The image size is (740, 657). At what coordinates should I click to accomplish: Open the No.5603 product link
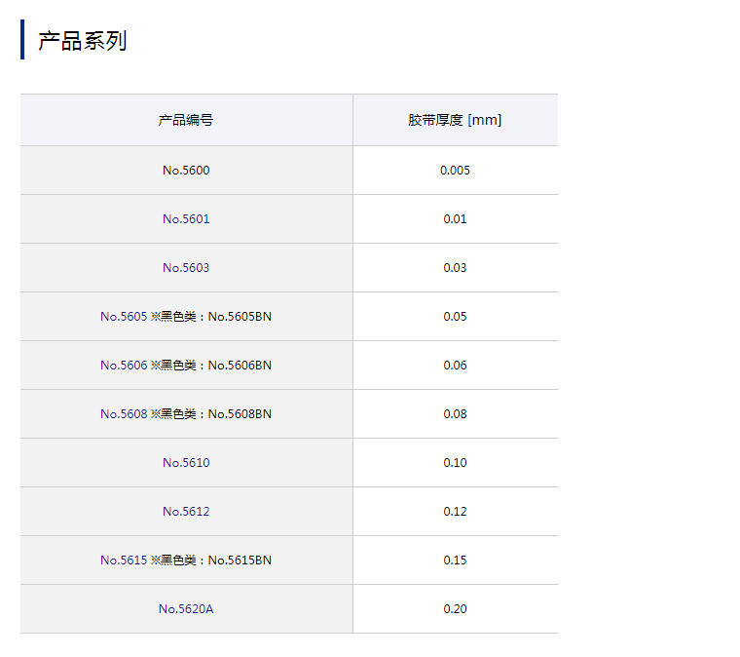[x=186, y=268]
